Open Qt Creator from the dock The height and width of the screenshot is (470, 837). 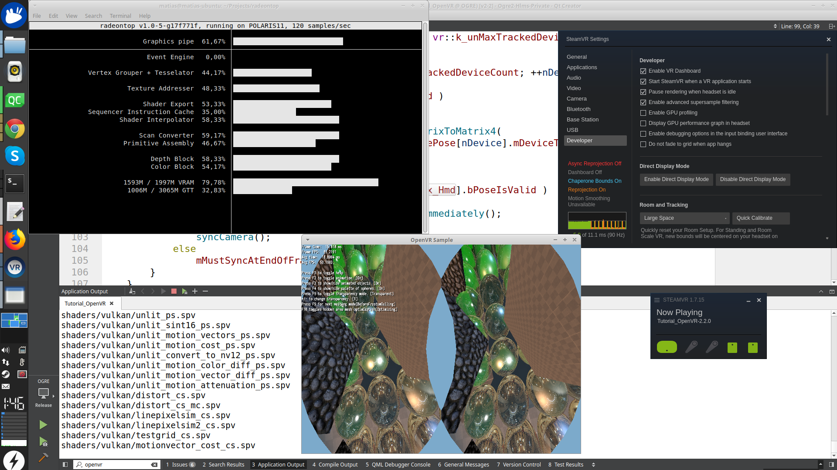point(14,100)
